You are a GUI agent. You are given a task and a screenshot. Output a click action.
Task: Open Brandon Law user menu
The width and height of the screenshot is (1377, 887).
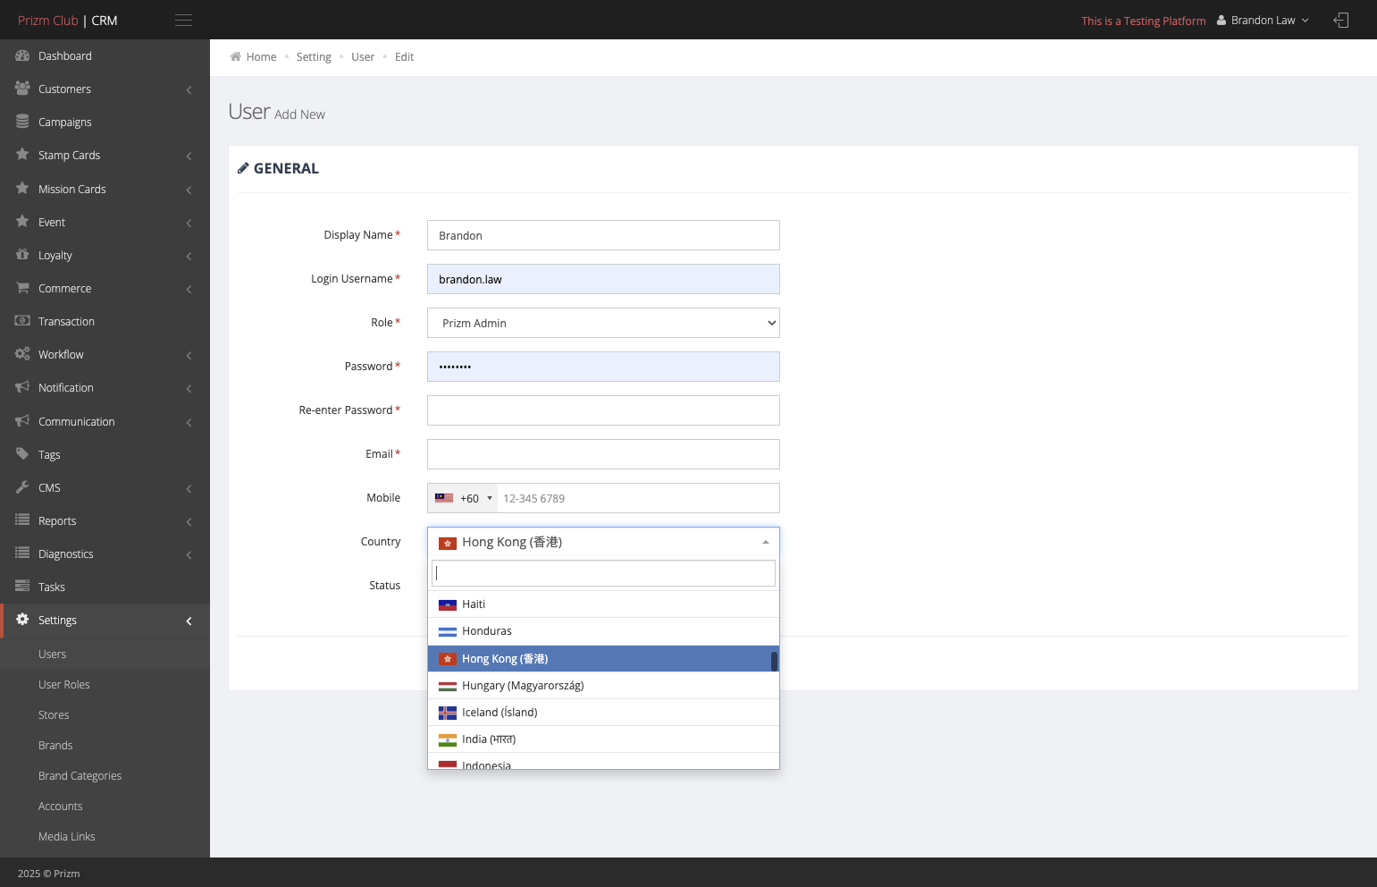pos(1263,20)
